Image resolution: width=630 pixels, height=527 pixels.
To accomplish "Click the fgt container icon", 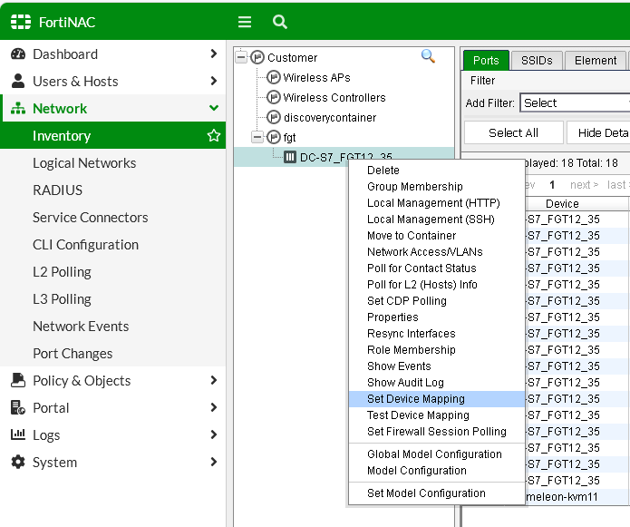I will (274, 137).
